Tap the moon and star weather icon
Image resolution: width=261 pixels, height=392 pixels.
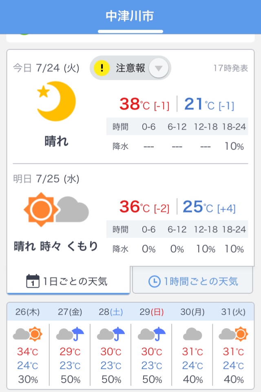[x=56, y=101]
